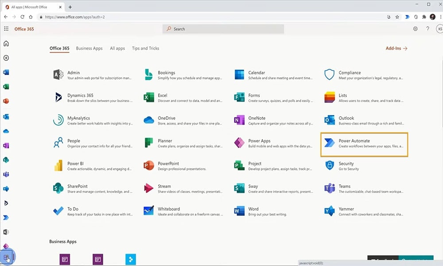The width and height of the screenshot is (443, 266).
Task: Open the OneDrive app tile
Action: tap(183, 121)
